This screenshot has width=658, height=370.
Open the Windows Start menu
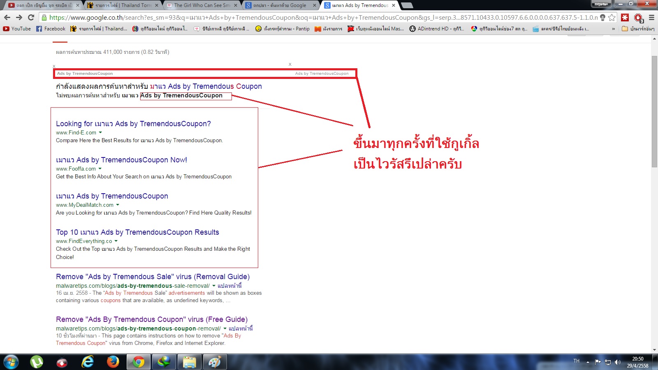(x=11, y=362)
